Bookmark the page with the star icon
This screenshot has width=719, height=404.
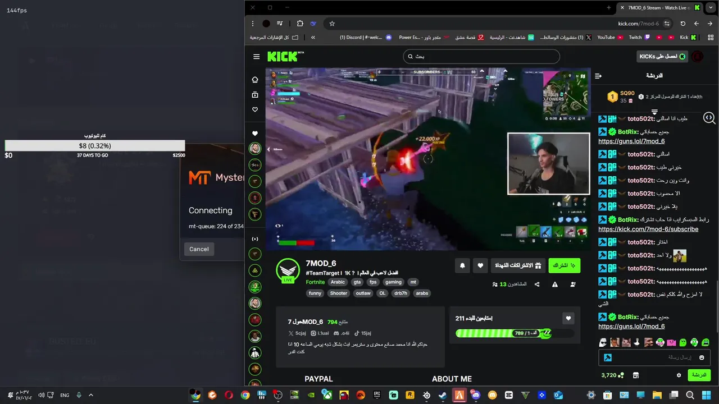coord(332,24)
